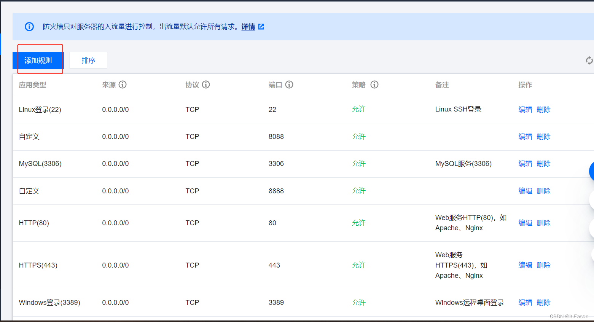Select the HTTPS(443) application type cell
Viewport: 594px width, 322px height.
pyautogui.click(x=38, y=265)
